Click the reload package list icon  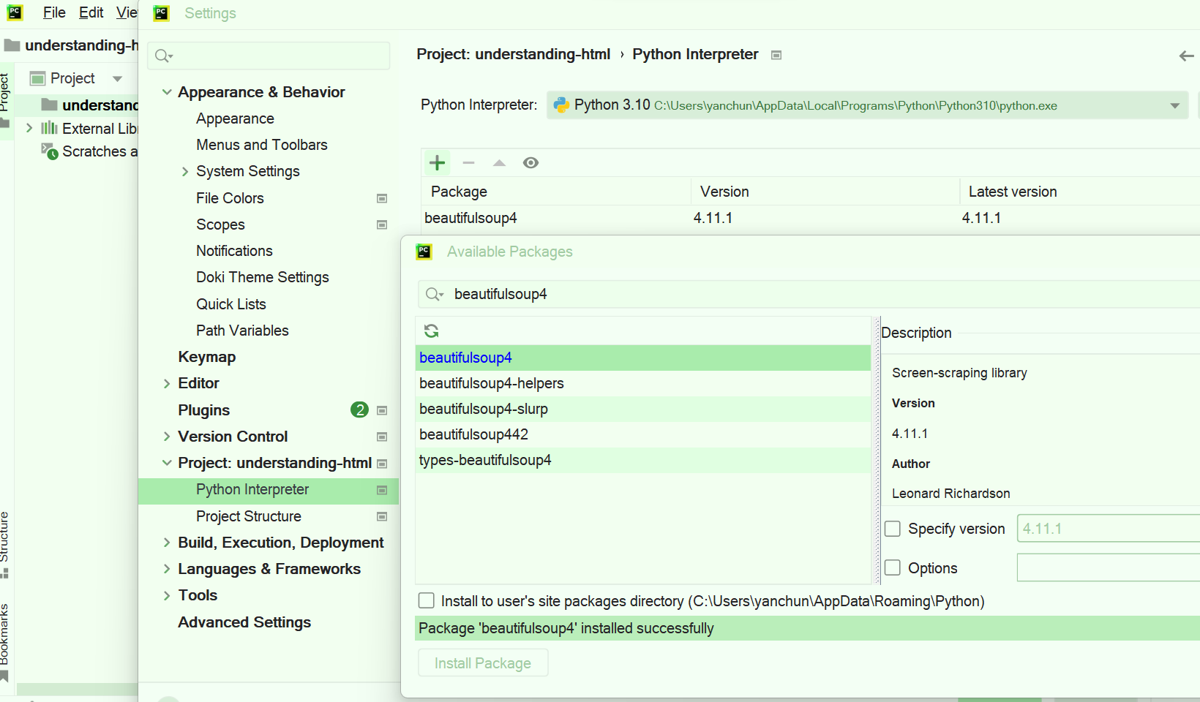(431, 331)
